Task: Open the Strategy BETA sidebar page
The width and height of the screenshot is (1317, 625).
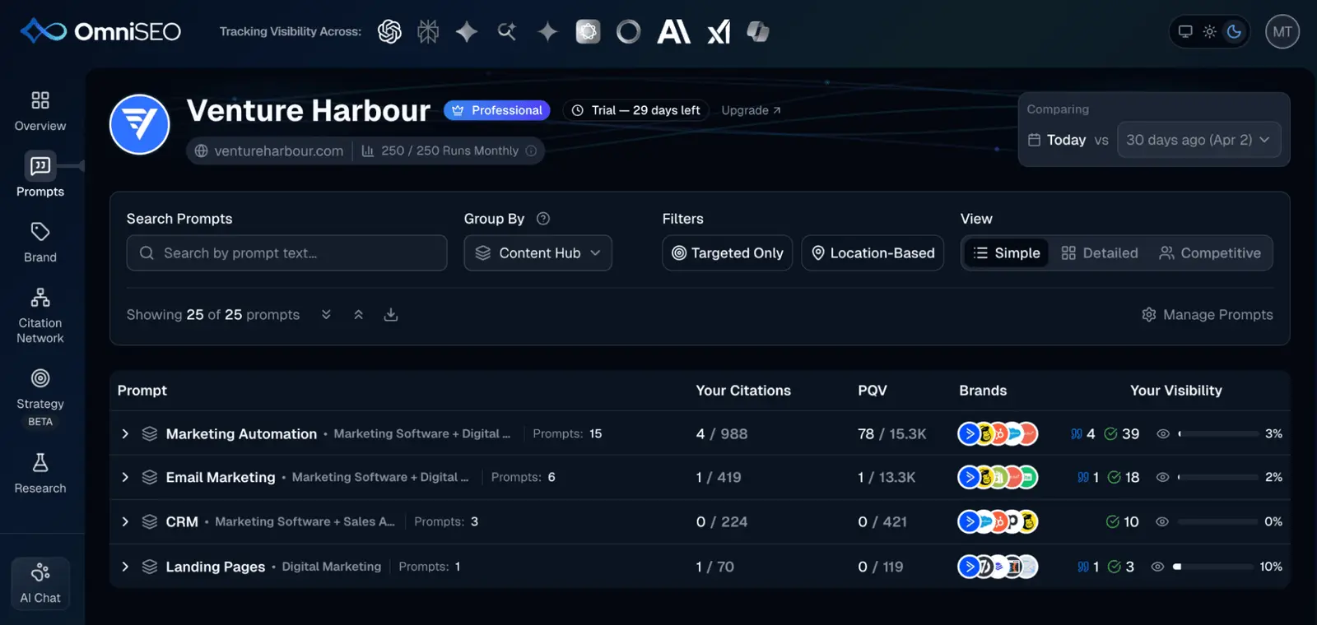Action: click(x=40, y=398)
